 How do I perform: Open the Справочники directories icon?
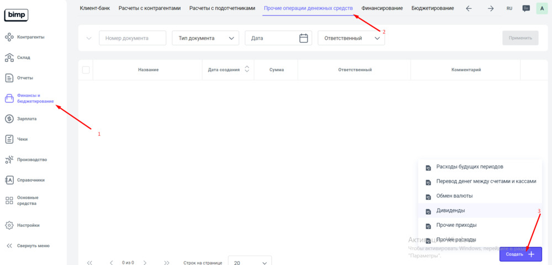[9, 180]
